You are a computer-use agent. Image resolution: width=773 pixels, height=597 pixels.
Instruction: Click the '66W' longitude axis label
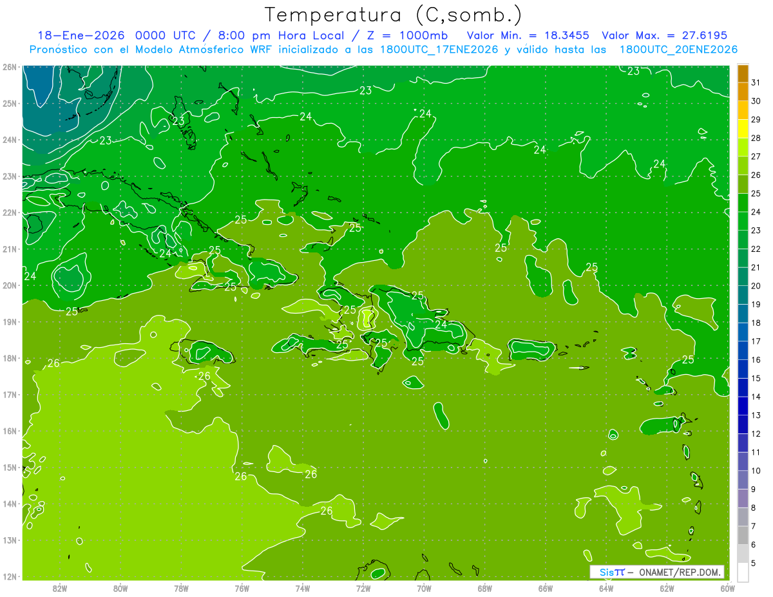click(546, 588)
